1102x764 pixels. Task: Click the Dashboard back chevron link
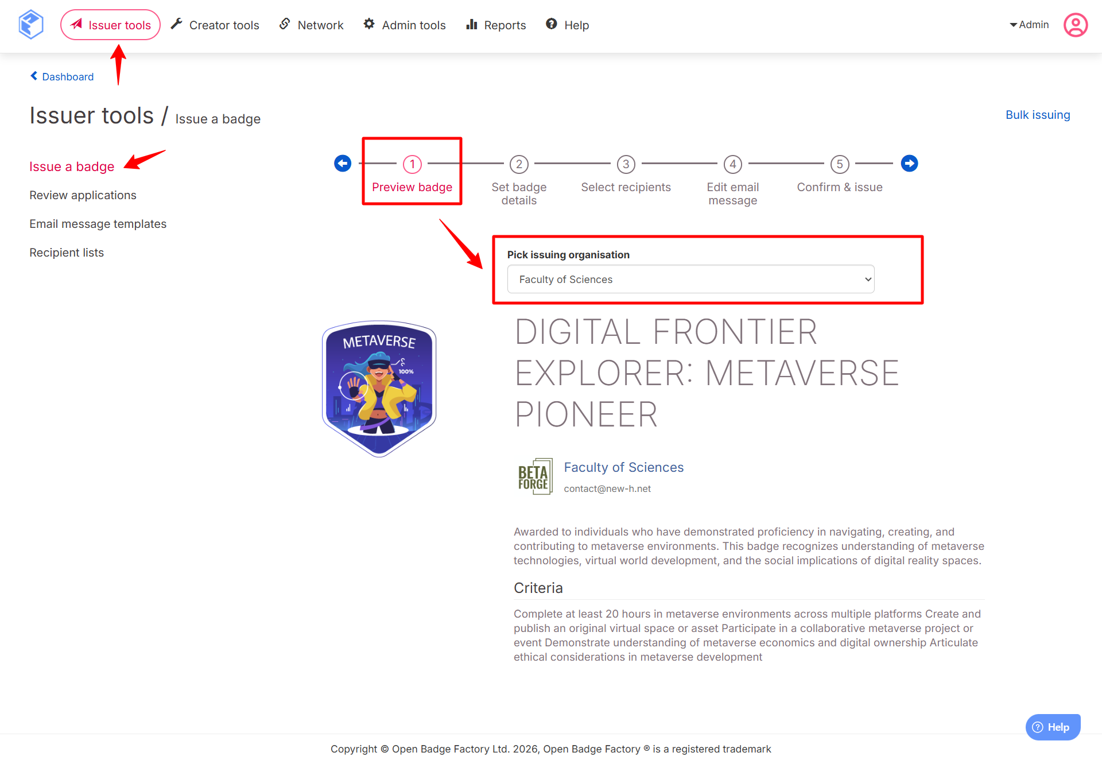click(62, 76)
